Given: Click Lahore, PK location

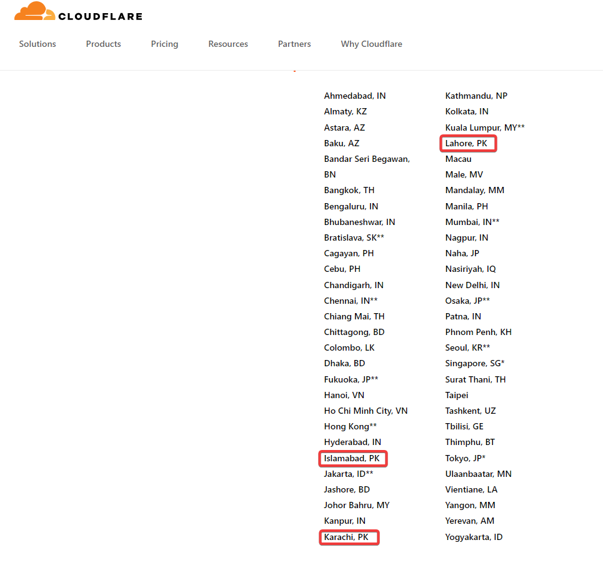Looking at the screenshot, I should (x=466, y=144).
